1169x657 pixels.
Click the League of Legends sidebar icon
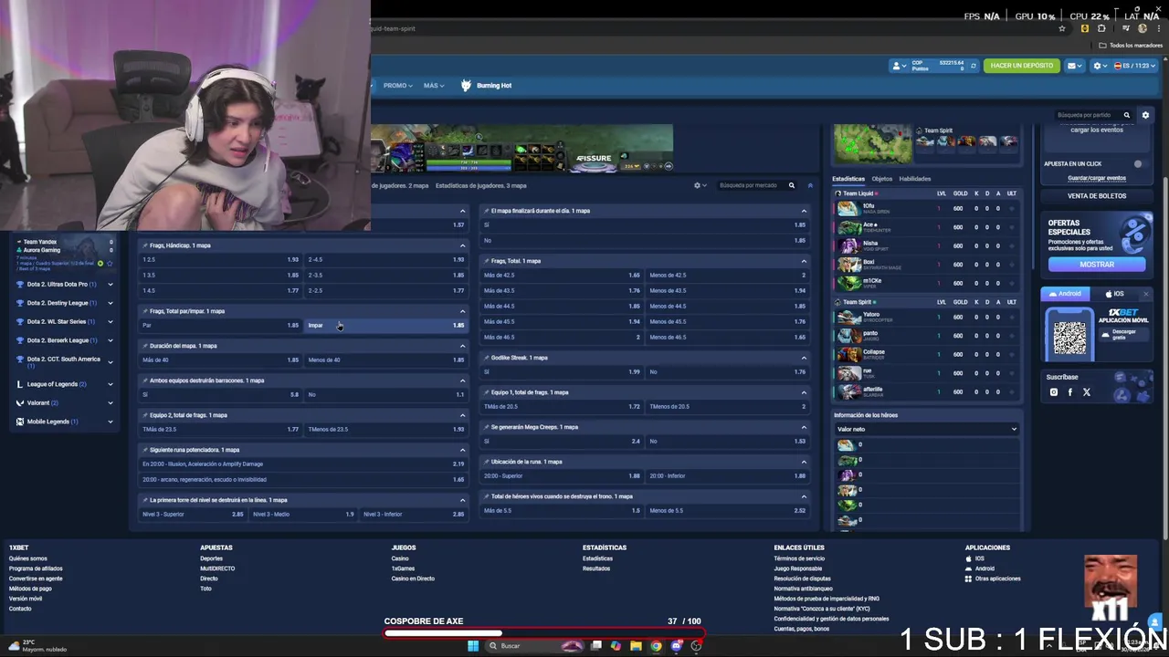(20, 384)
